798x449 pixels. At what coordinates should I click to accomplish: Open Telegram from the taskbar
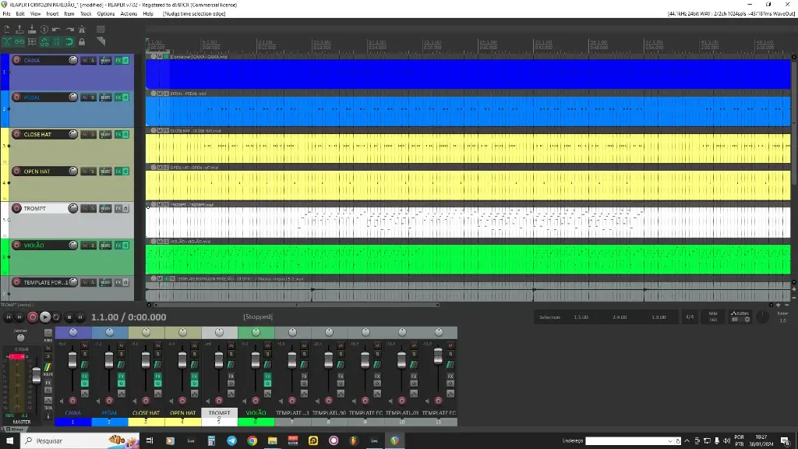(x=231, y=440)
